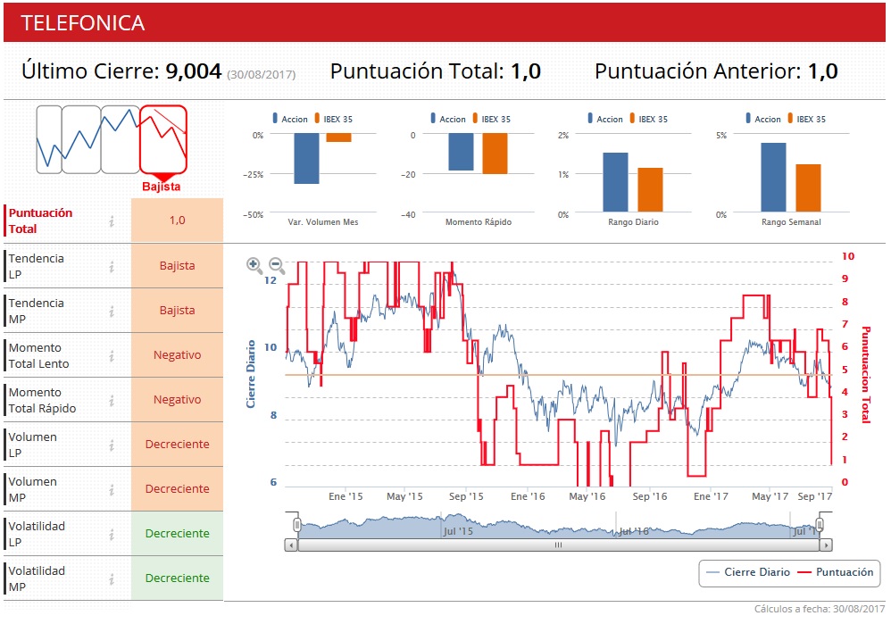Viewport: 891px width, 624px height.
Task: Zoom in on the price chart
Action: pyautogui.click(x=254, y=265)
